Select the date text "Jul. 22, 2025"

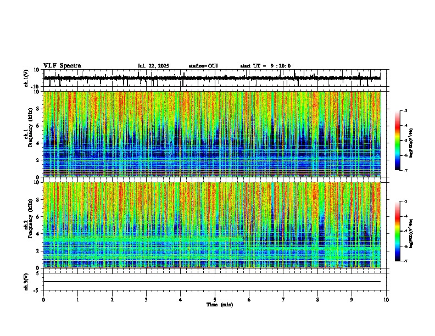point(153,66)
